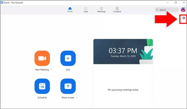Viewport: 187px width, 109px height.
Task: Click the magnifier icon in Search
Action: click(157, 10)
